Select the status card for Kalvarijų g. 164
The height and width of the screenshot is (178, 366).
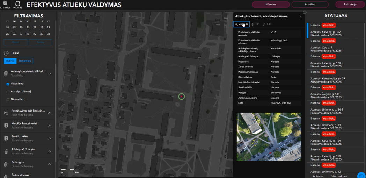pos(335,139)
